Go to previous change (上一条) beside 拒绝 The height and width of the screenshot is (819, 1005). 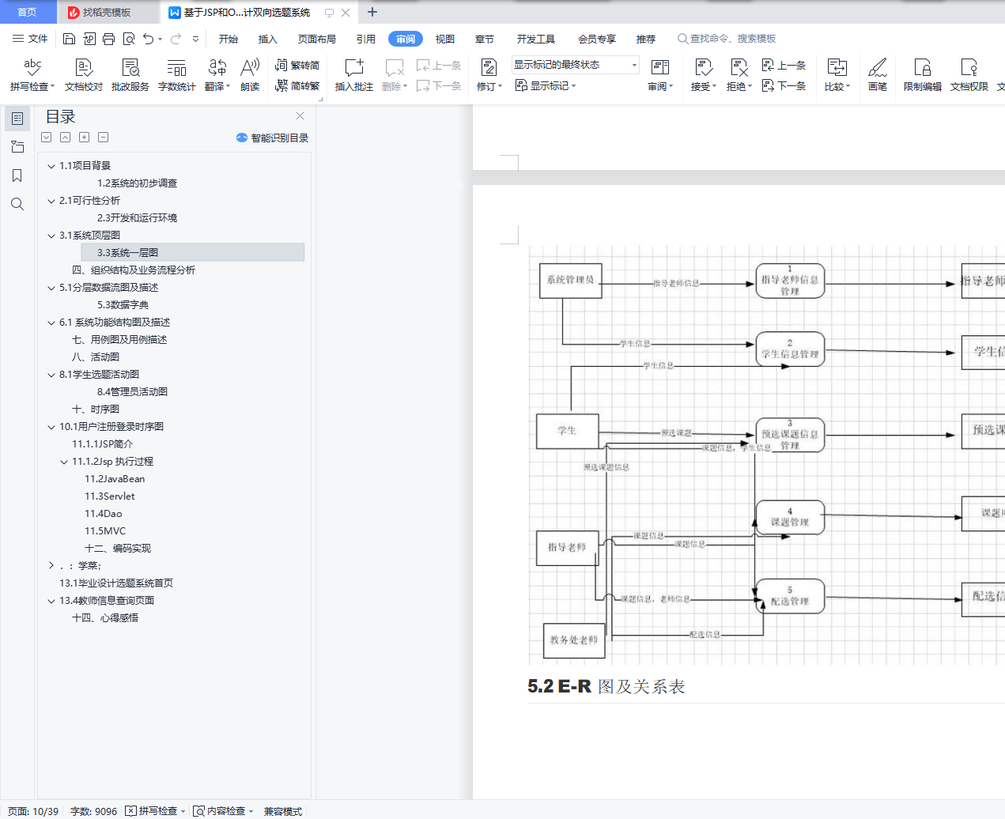(784, 66)
